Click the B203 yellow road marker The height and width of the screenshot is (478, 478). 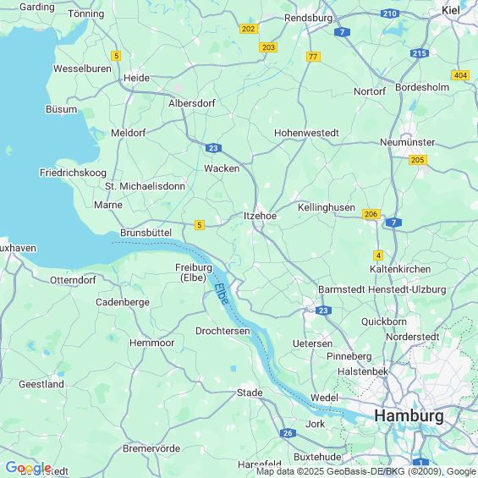pos(268,47)
